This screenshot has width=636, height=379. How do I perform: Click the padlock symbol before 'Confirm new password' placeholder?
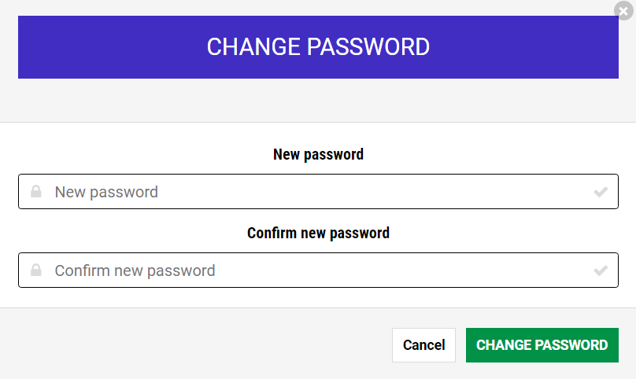tap(36, 270)
